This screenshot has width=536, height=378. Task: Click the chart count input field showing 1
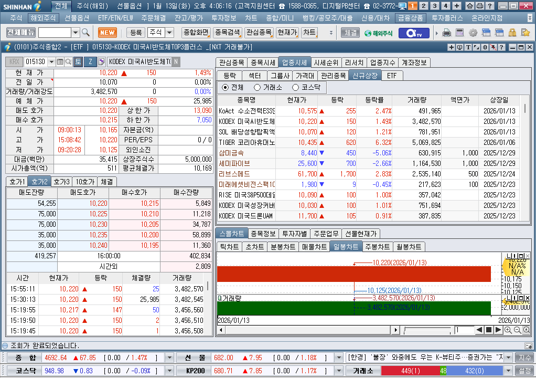(x=464, y=330)
